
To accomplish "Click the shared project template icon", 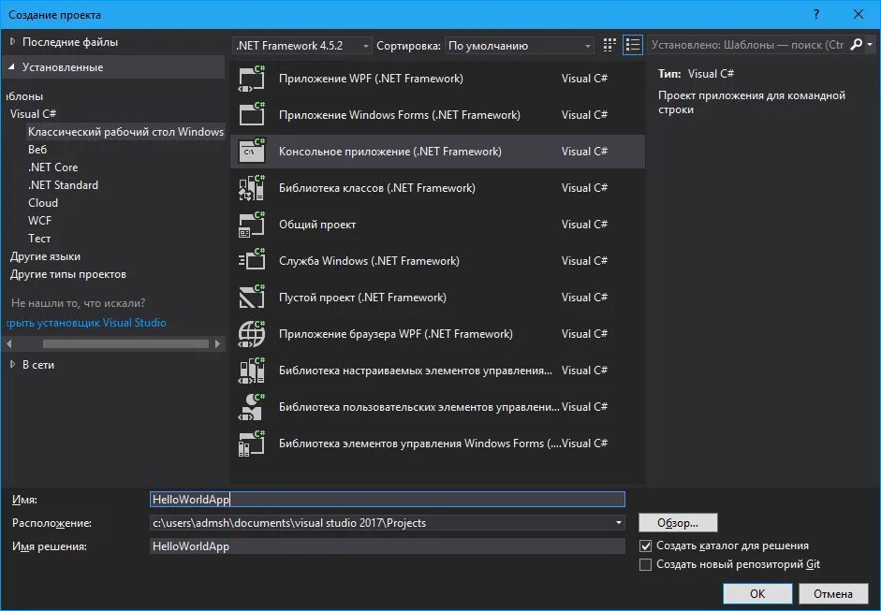I will (252, 224).
